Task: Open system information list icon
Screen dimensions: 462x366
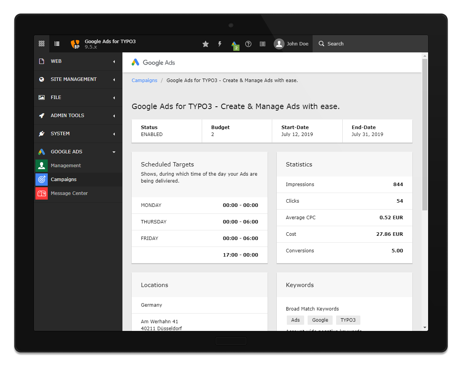Action: (263, 44)
